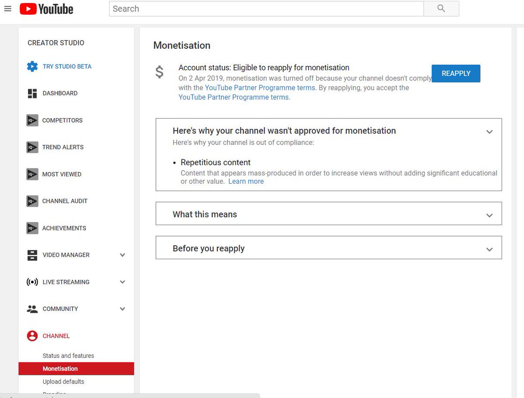Image resolution: width=524 pixels, height=398 pixels.
Task: Select the highlighted Monetisation submenu item
Action: tap(76, 369)
